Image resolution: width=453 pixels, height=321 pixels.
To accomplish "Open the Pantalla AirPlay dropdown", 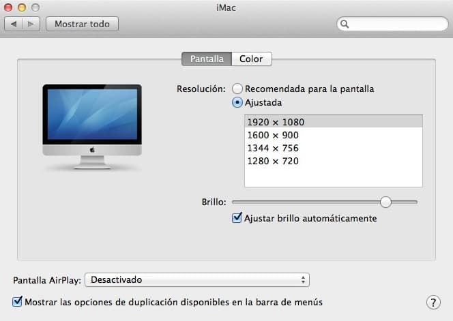I will tap(197, 280).
